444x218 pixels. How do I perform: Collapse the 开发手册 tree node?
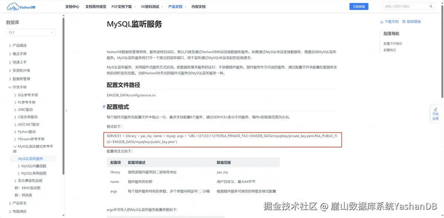click(10, 87)
